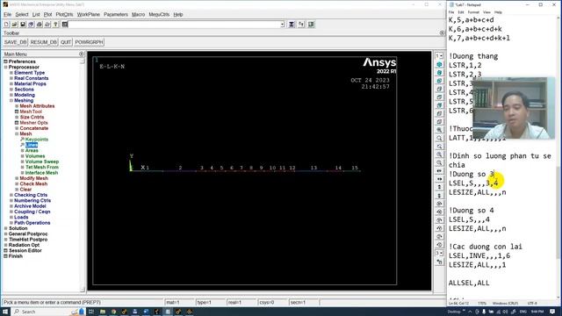Open the Edit menu in Notepad
Screen dimensions: 562x316
461,12
